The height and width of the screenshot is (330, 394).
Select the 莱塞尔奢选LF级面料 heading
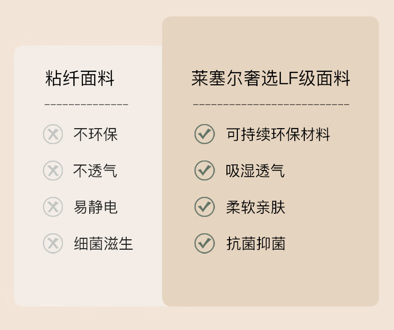271,79
